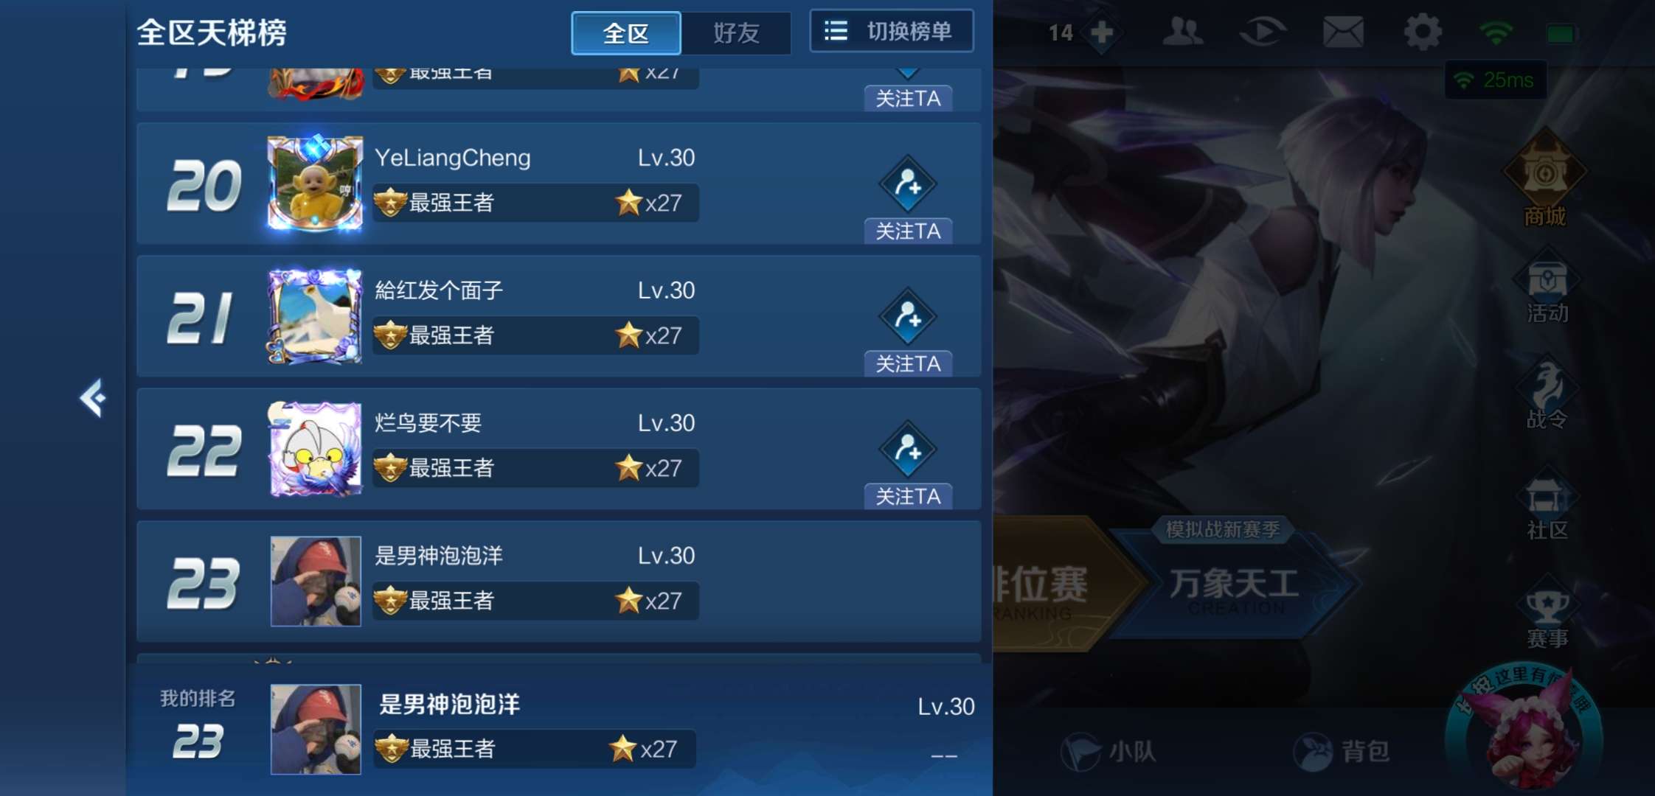Open the settings gear icon
Image resolution: width=1655 pixels, height=796 pixels.
click(1423, 32)
